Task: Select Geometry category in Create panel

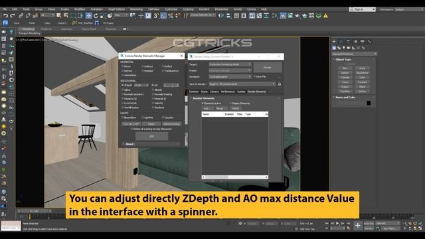Action: (334, 48)
